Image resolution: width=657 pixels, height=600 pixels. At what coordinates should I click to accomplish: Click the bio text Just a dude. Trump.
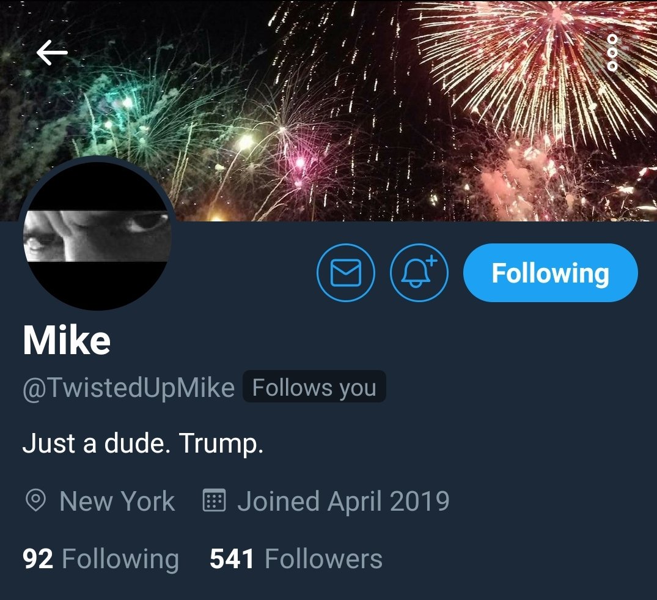click(x=143, y=443)
